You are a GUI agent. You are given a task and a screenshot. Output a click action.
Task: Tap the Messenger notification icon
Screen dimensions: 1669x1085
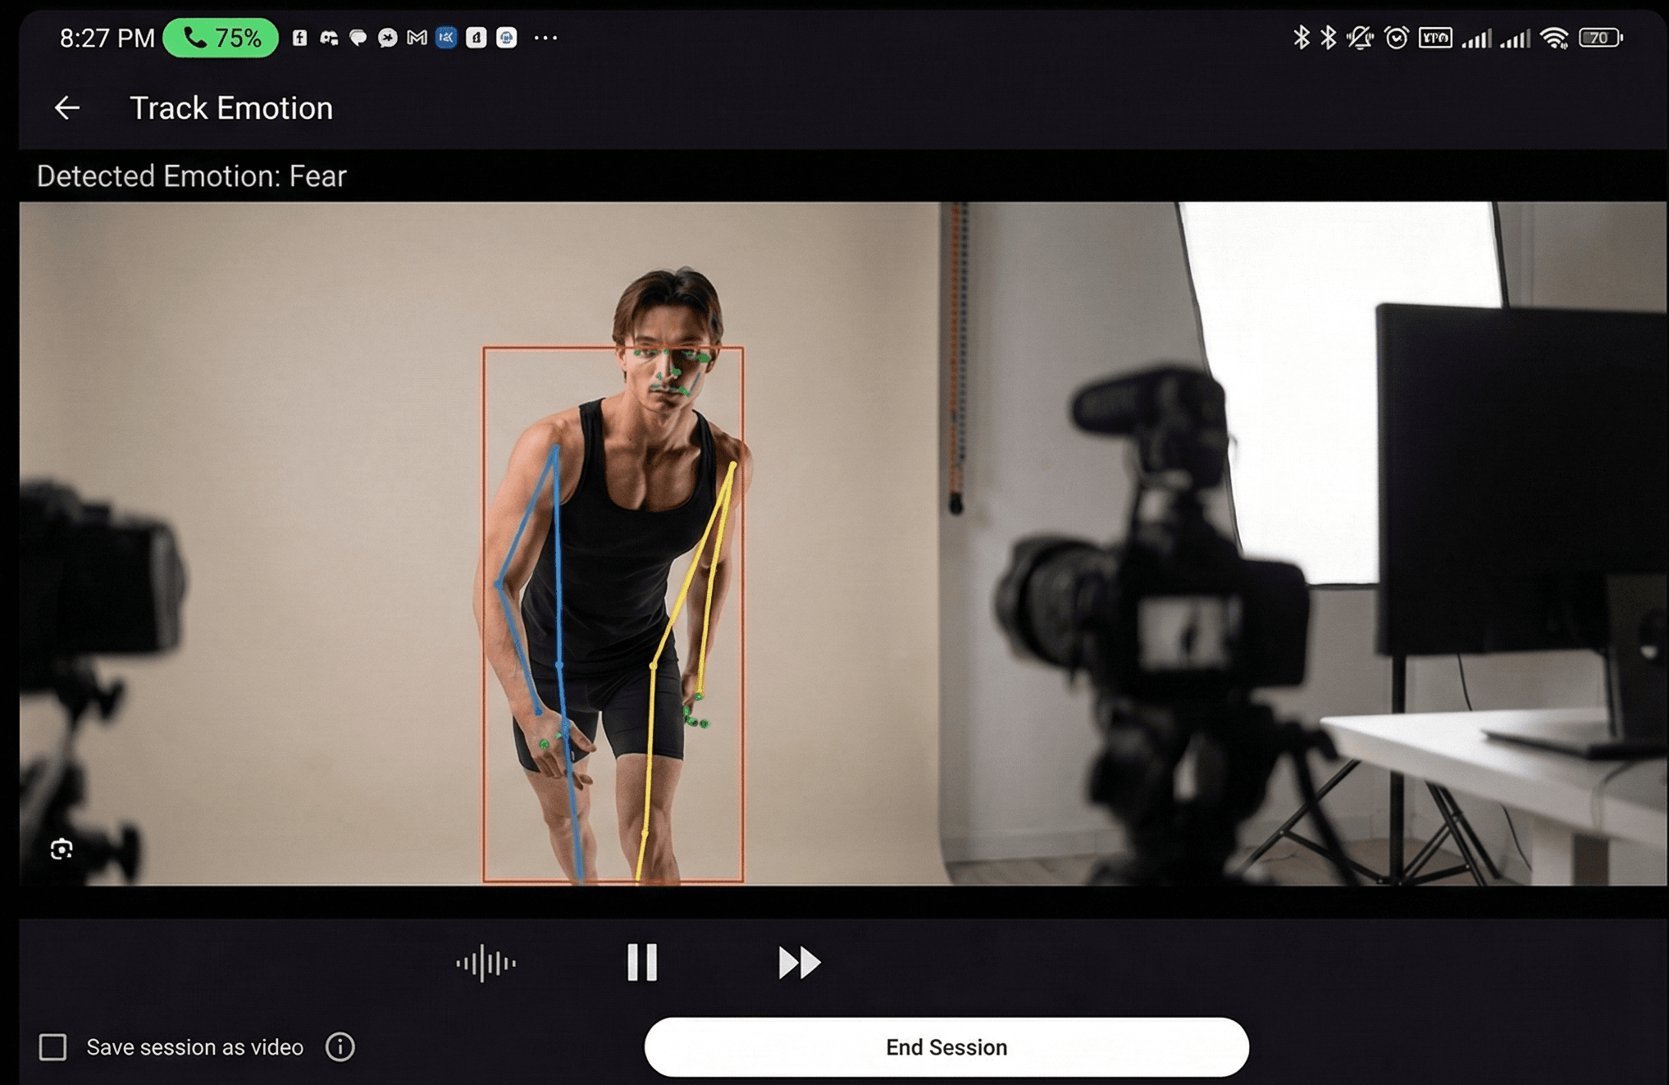[x=387, y=38]
